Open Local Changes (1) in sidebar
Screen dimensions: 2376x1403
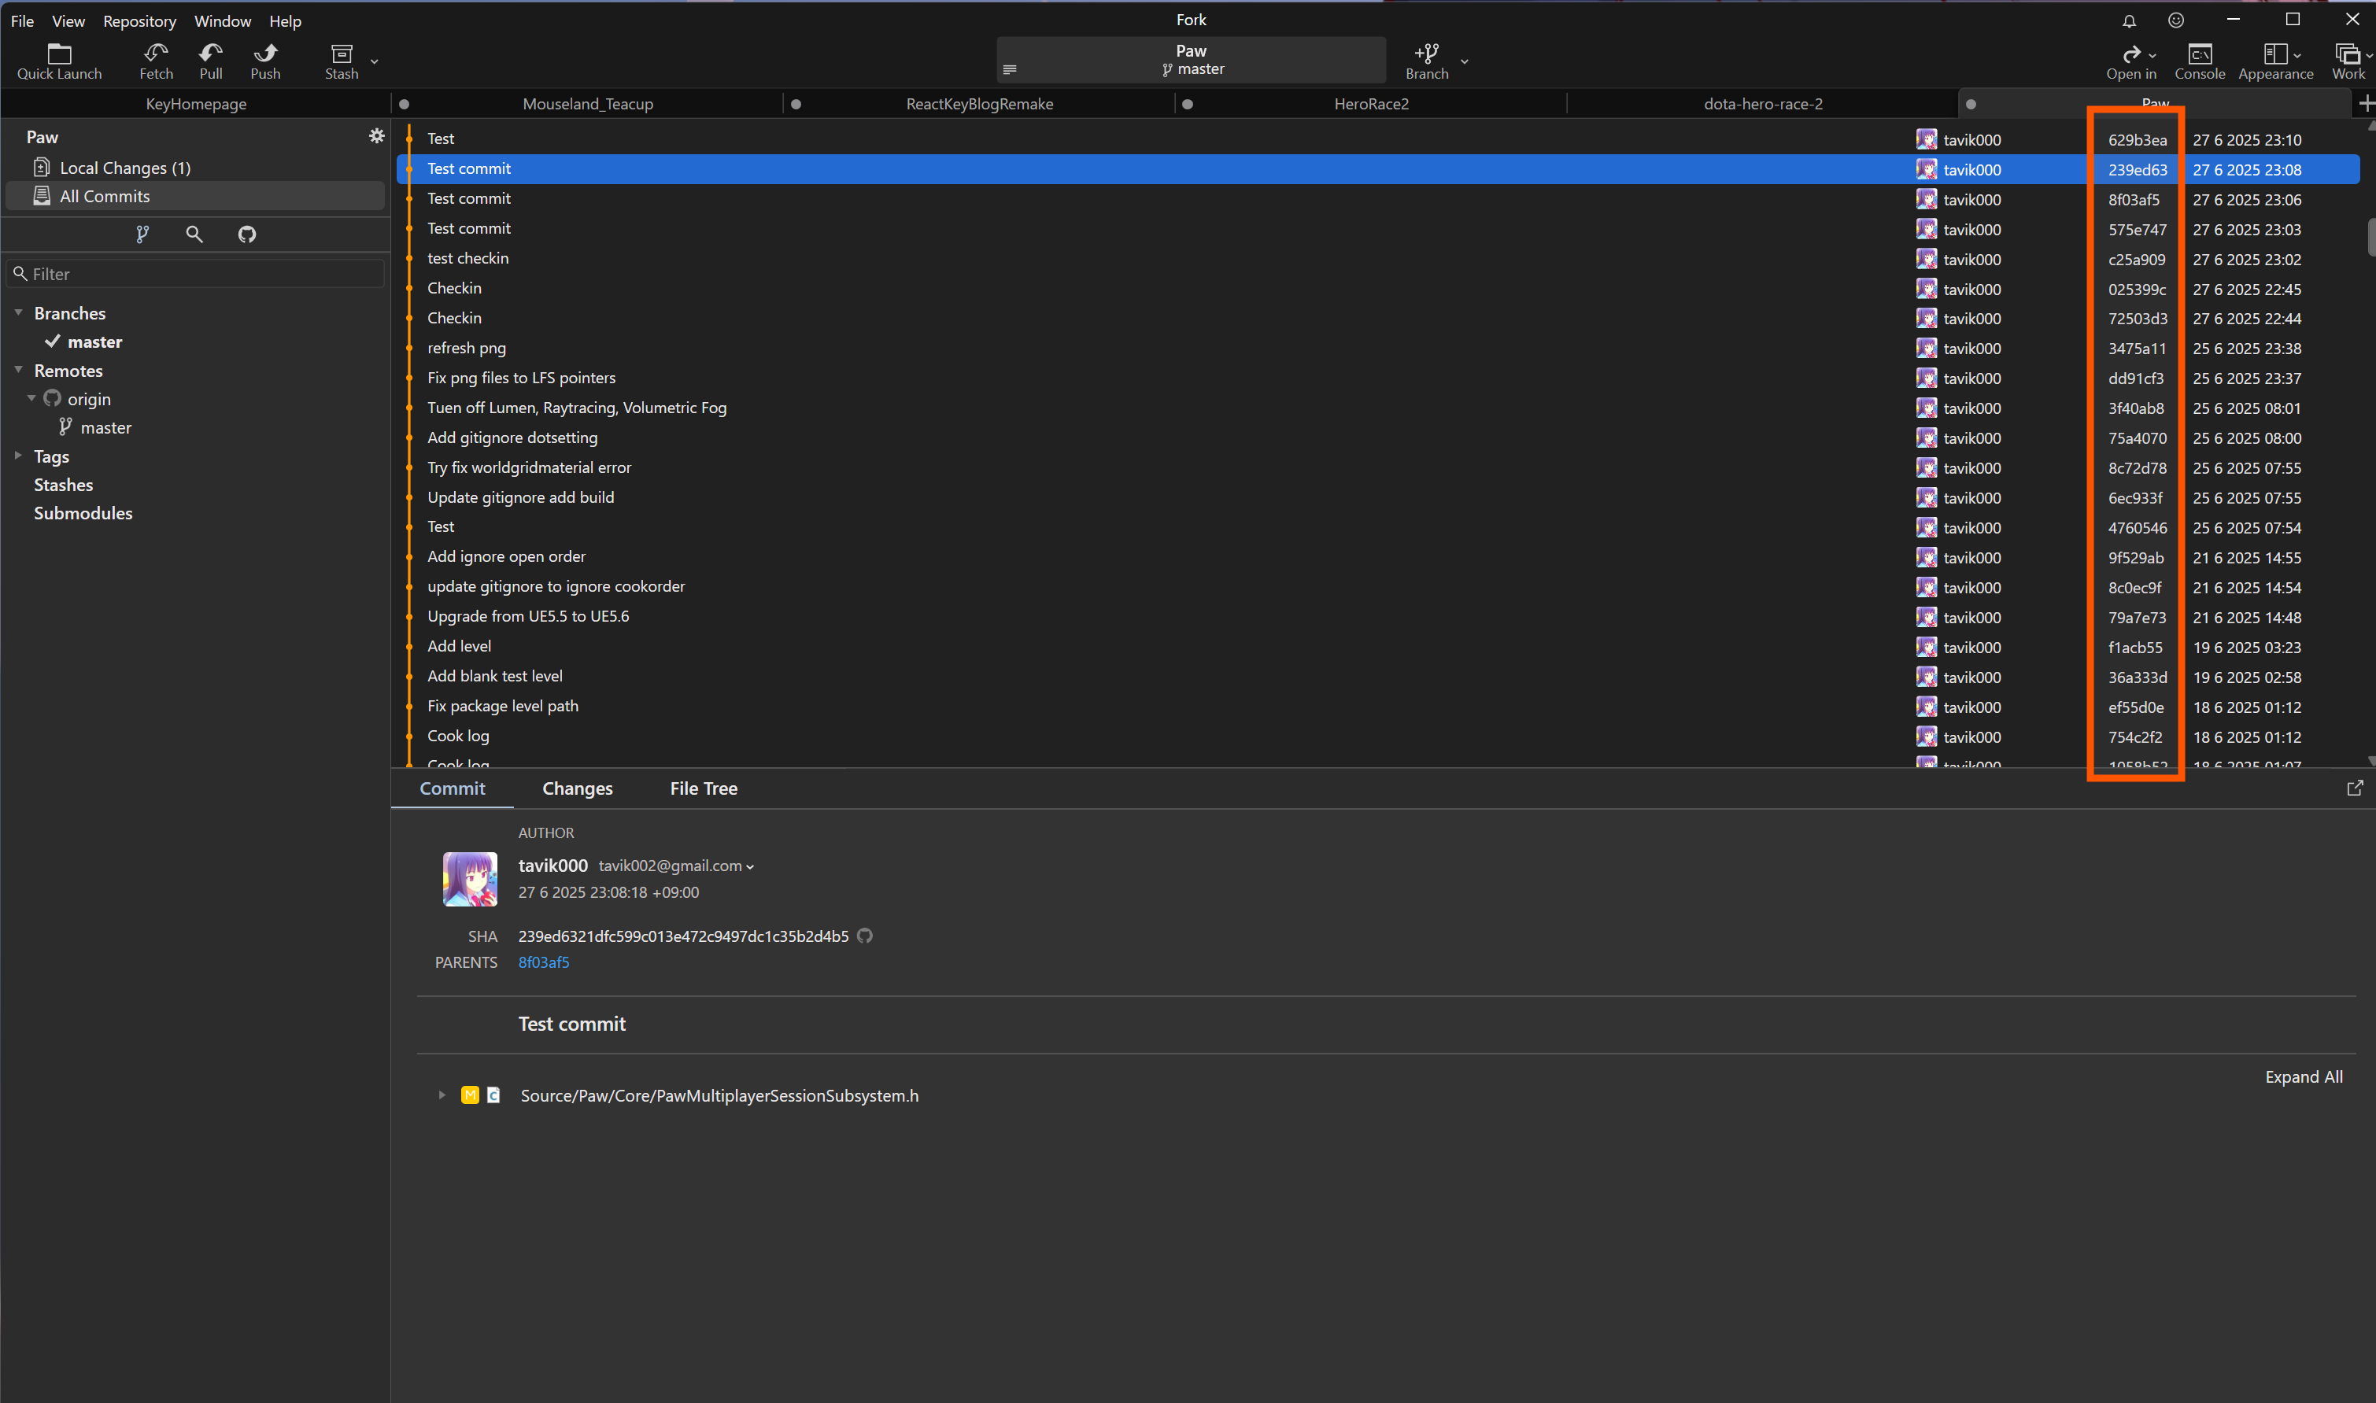pyautogui.click(x=194, y=168)
